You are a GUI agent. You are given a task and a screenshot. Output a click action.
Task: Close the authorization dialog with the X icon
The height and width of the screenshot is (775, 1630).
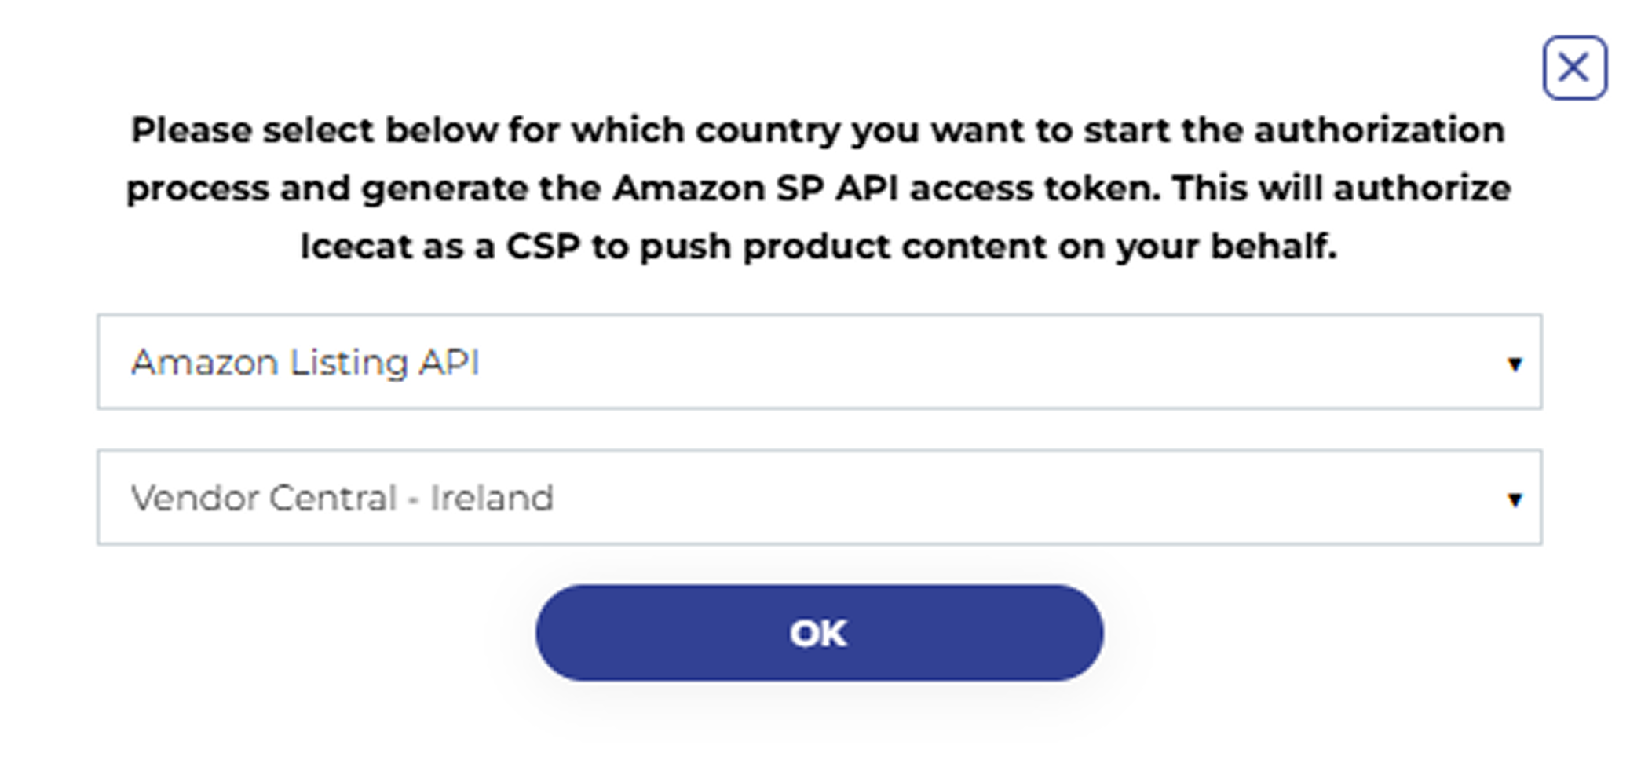pos(1573,68)
